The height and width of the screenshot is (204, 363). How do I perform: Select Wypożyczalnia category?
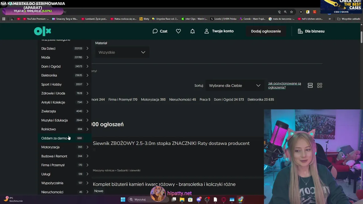(x=65, y=183)
